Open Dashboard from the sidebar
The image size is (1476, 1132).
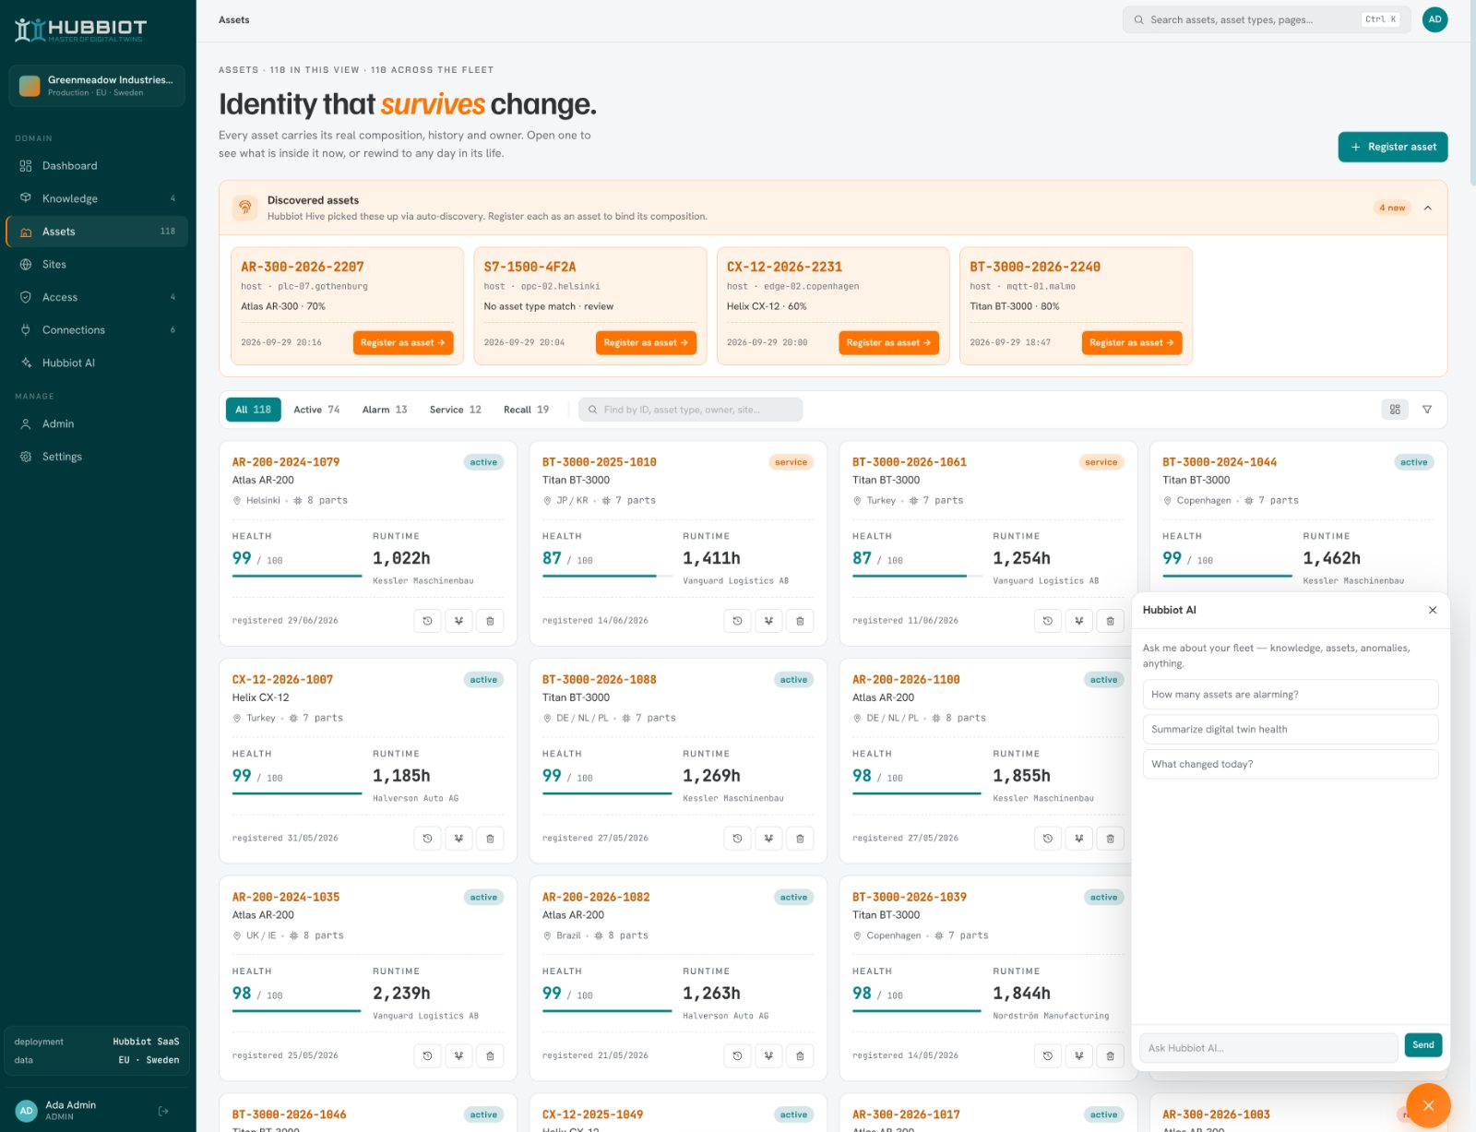pos(97,166)
